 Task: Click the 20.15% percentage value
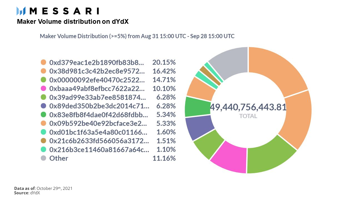pyautogui.click(x=164, y=62)
